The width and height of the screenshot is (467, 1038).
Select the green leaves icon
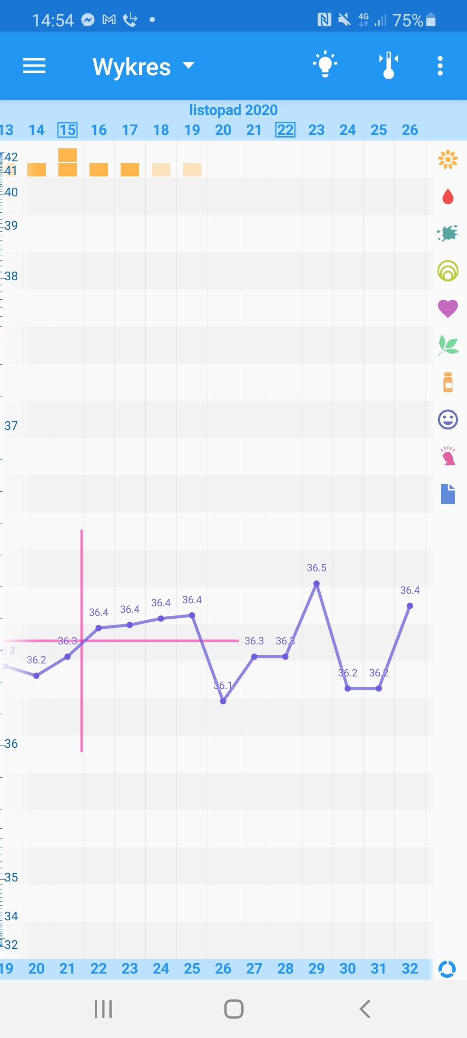point(448,345)
